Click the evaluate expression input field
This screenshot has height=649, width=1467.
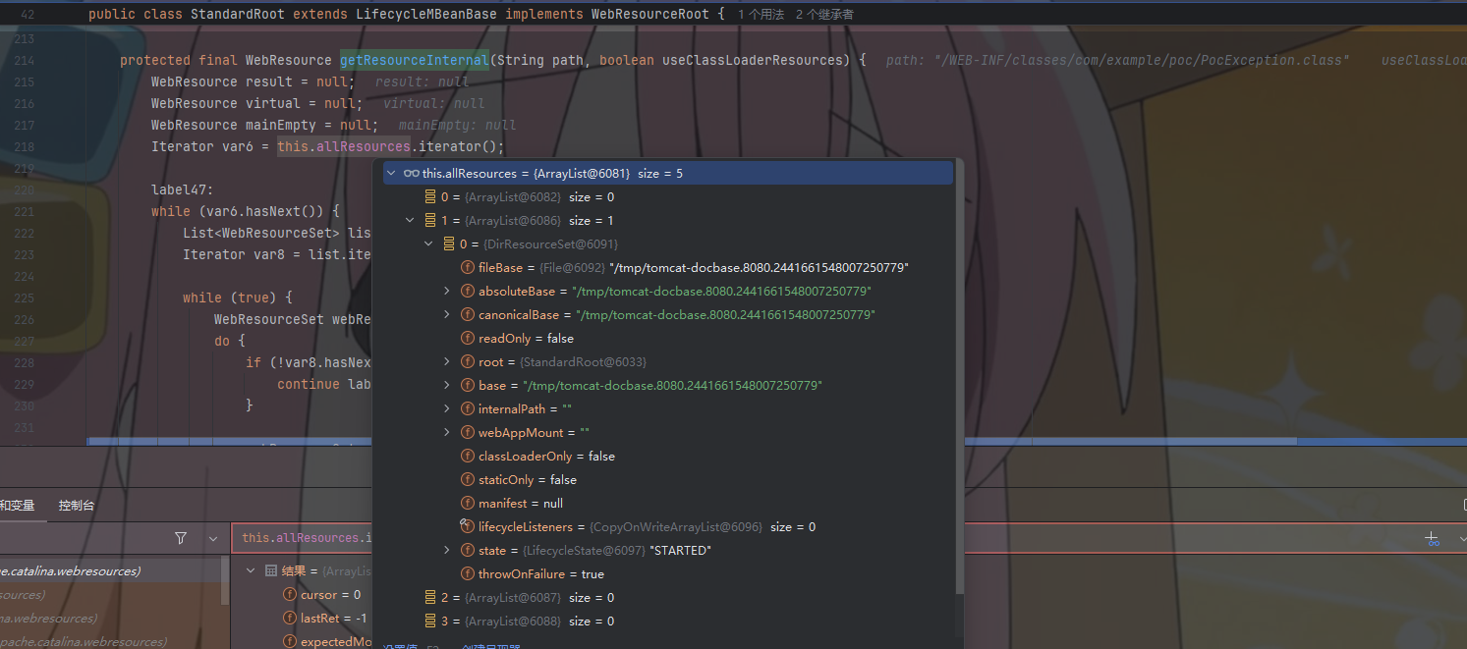click(x=786, y=538)
